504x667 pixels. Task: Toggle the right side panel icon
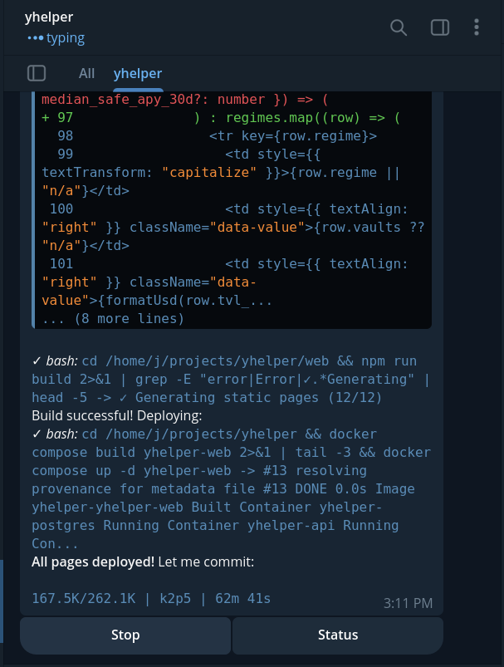(x=440, y=27)
